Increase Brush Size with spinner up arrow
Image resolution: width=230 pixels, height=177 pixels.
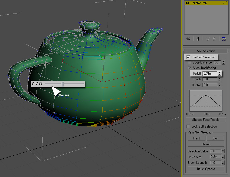(223, 156)
